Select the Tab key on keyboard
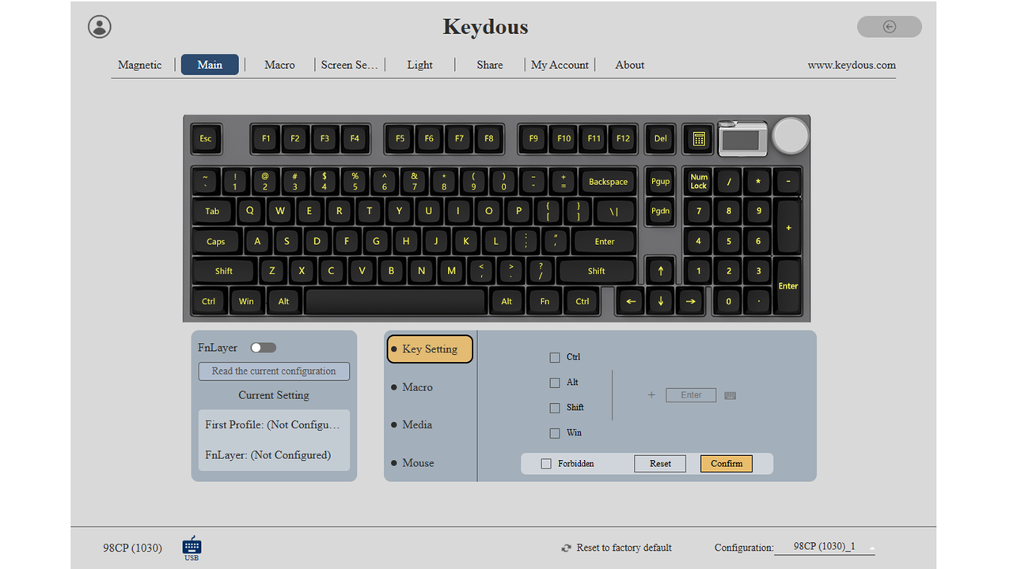Image resolution: width=1013 pixels, height=569 pixels. pos(212,211)
